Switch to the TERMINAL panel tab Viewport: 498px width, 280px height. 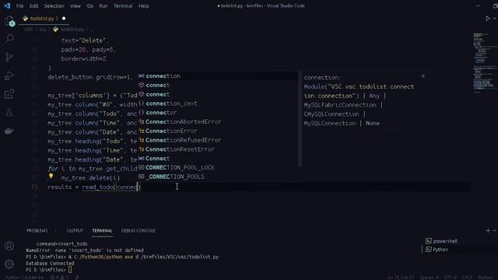[x=102, y=231]
